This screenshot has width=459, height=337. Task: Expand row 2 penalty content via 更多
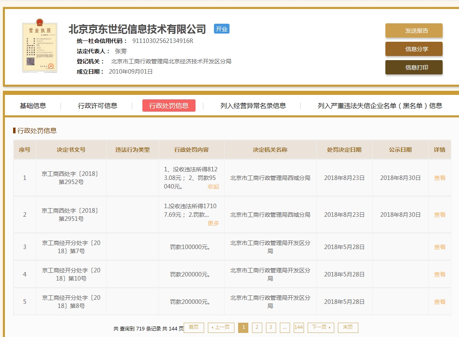(213, 223)
